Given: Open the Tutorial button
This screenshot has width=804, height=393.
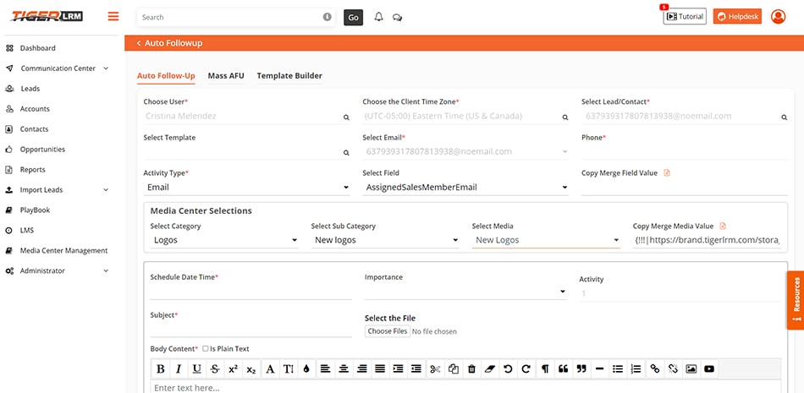Looking at the screenshot, I should tap(685, 16).
